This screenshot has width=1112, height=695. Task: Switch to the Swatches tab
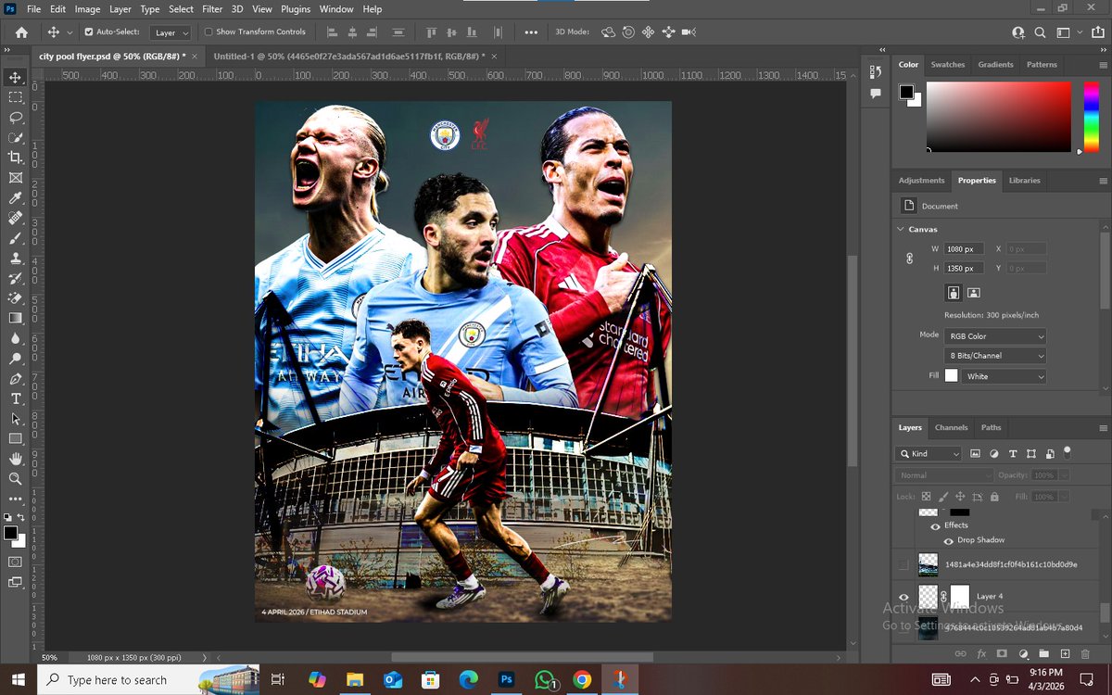[x=947, y=65]
